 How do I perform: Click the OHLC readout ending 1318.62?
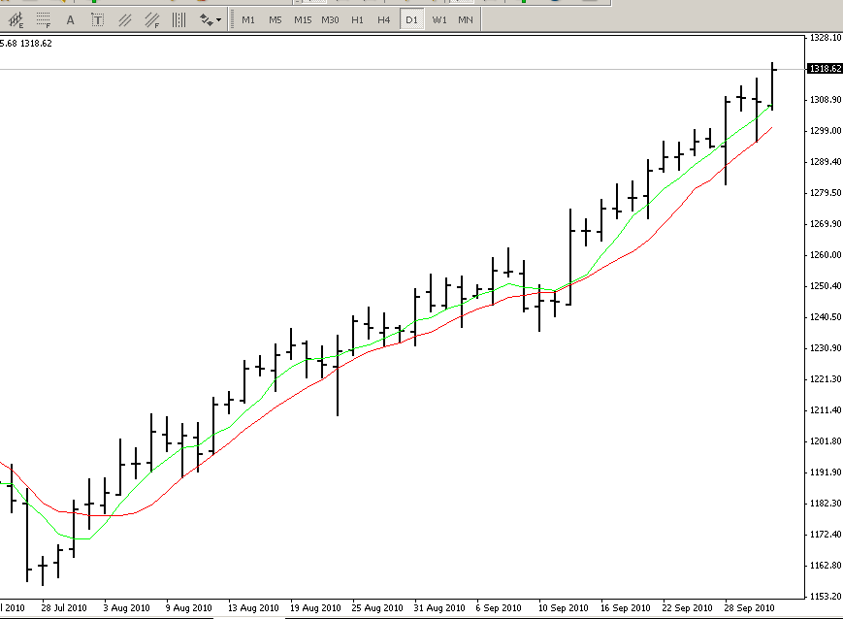(26, 44)
